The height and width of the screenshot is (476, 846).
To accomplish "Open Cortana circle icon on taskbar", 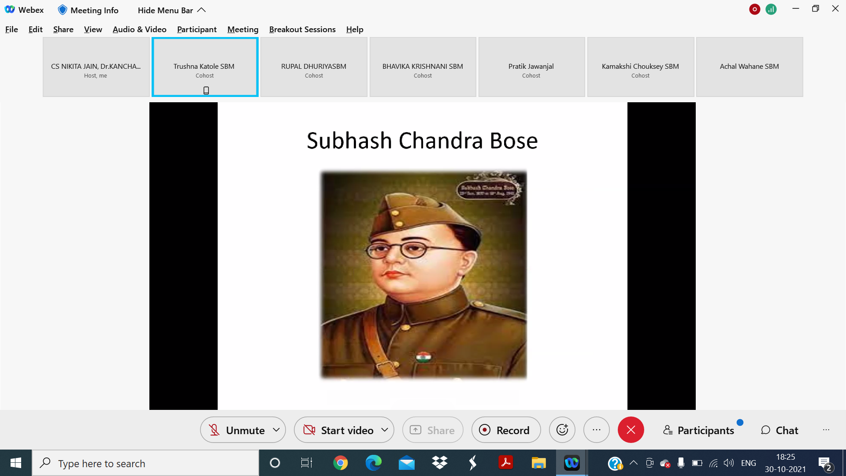I will 275,463.
